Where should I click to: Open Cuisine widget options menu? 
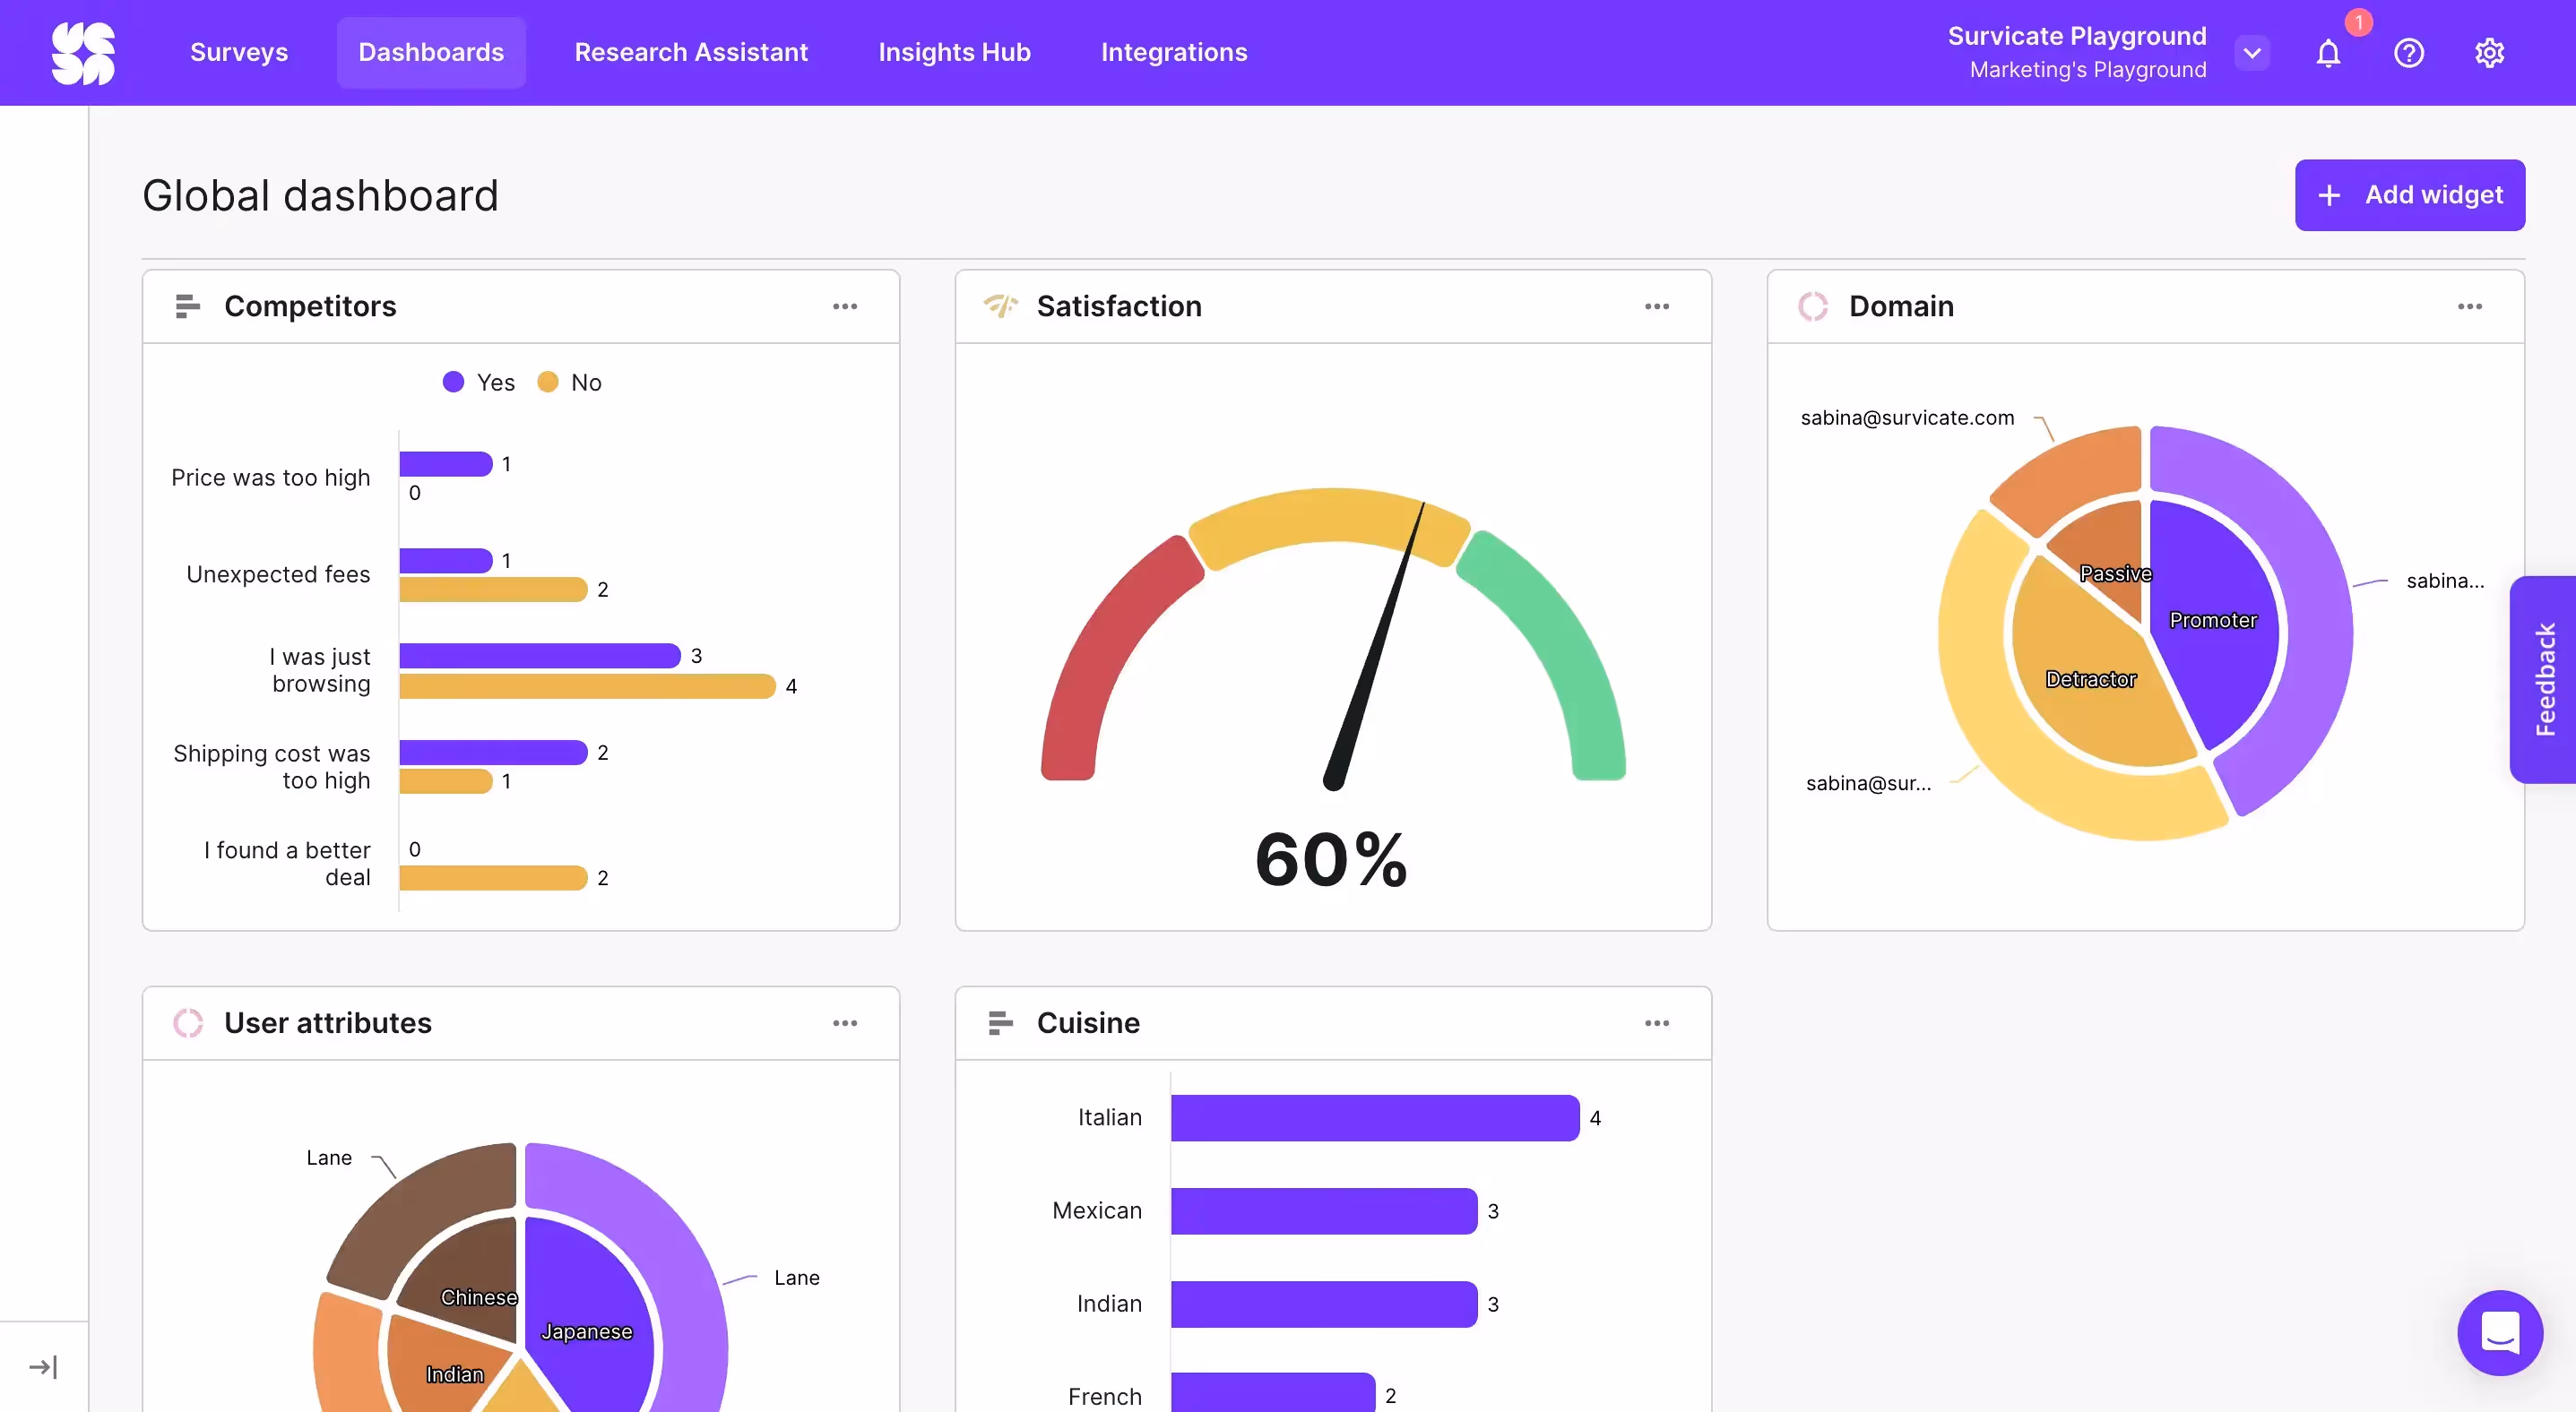[x=1657, y=1022]
